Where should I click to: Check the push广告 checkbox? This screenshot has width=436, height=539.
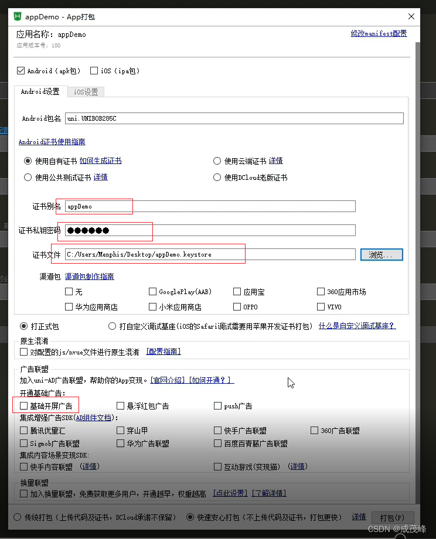tap(217, 406)
